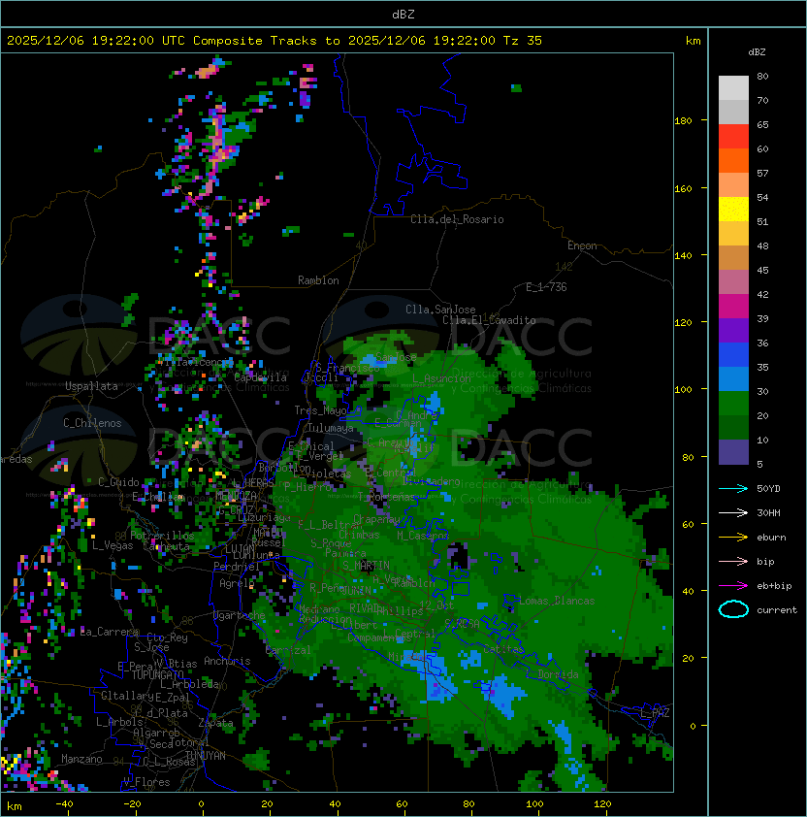The image size is (807, 817).
Task: Click the Encon map label
Action: point(582,245)
